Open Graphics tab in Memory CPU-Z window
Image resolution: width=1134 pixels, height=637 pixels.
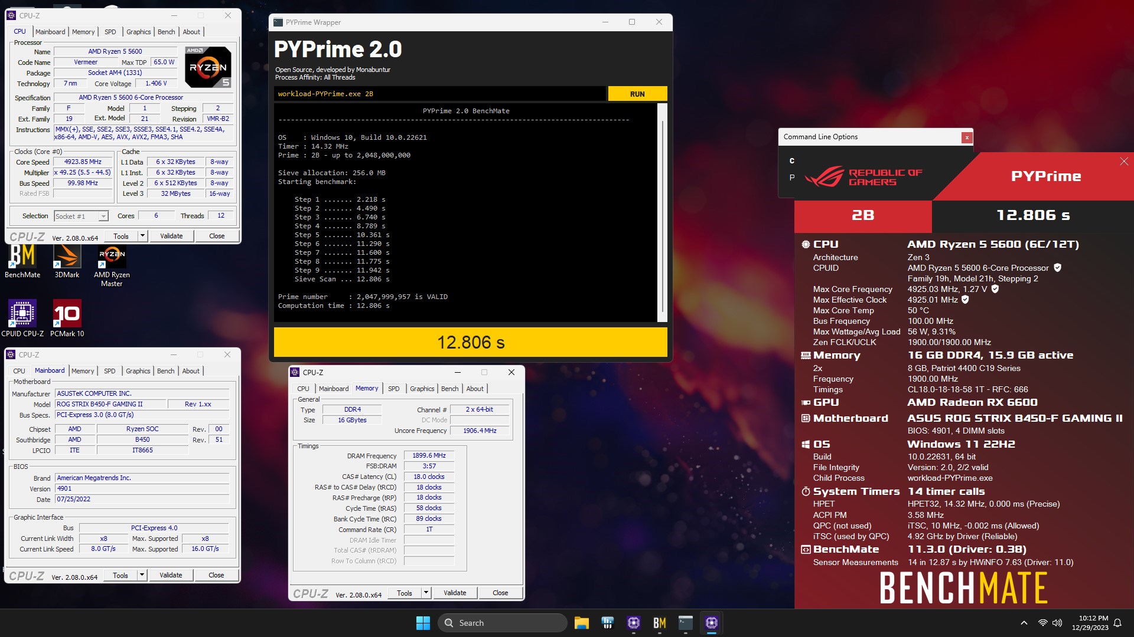[422, 389]
